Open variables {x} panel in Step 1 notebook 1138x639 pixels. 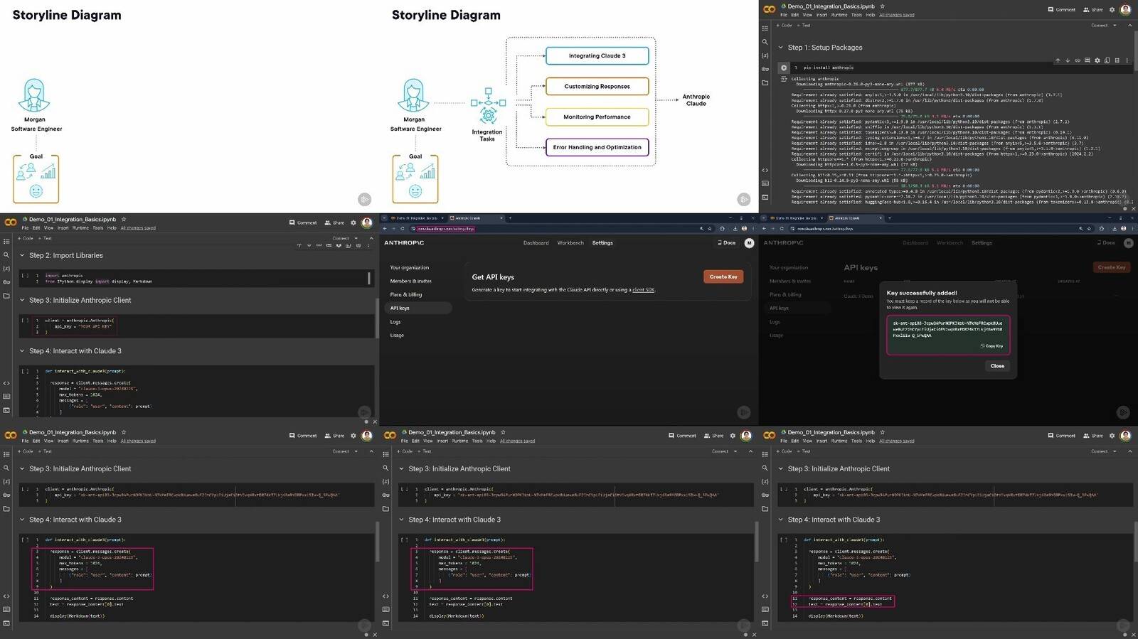tap(765, 55)
